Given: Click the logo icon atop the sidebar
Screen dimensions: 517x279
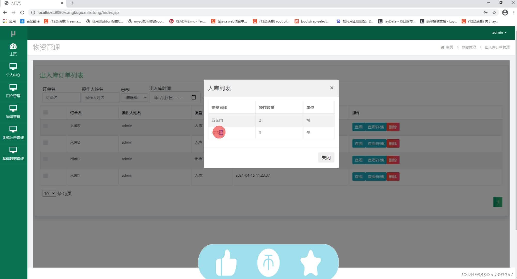Looking at the screenshot, I should pyautogui.click(x=13, y=34).
